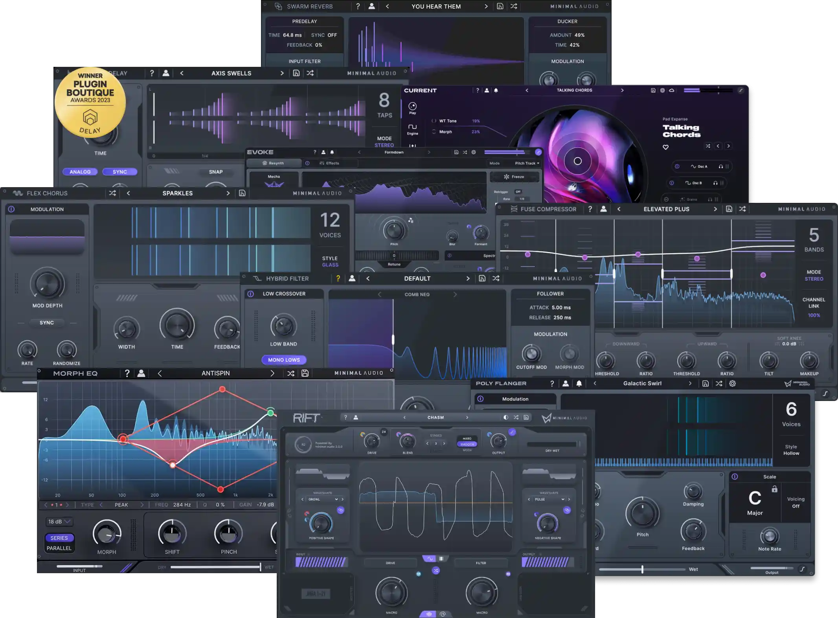Switch to the Effects tab in Evoke
This screenshot has height=618, width=838.
(329, 163)
